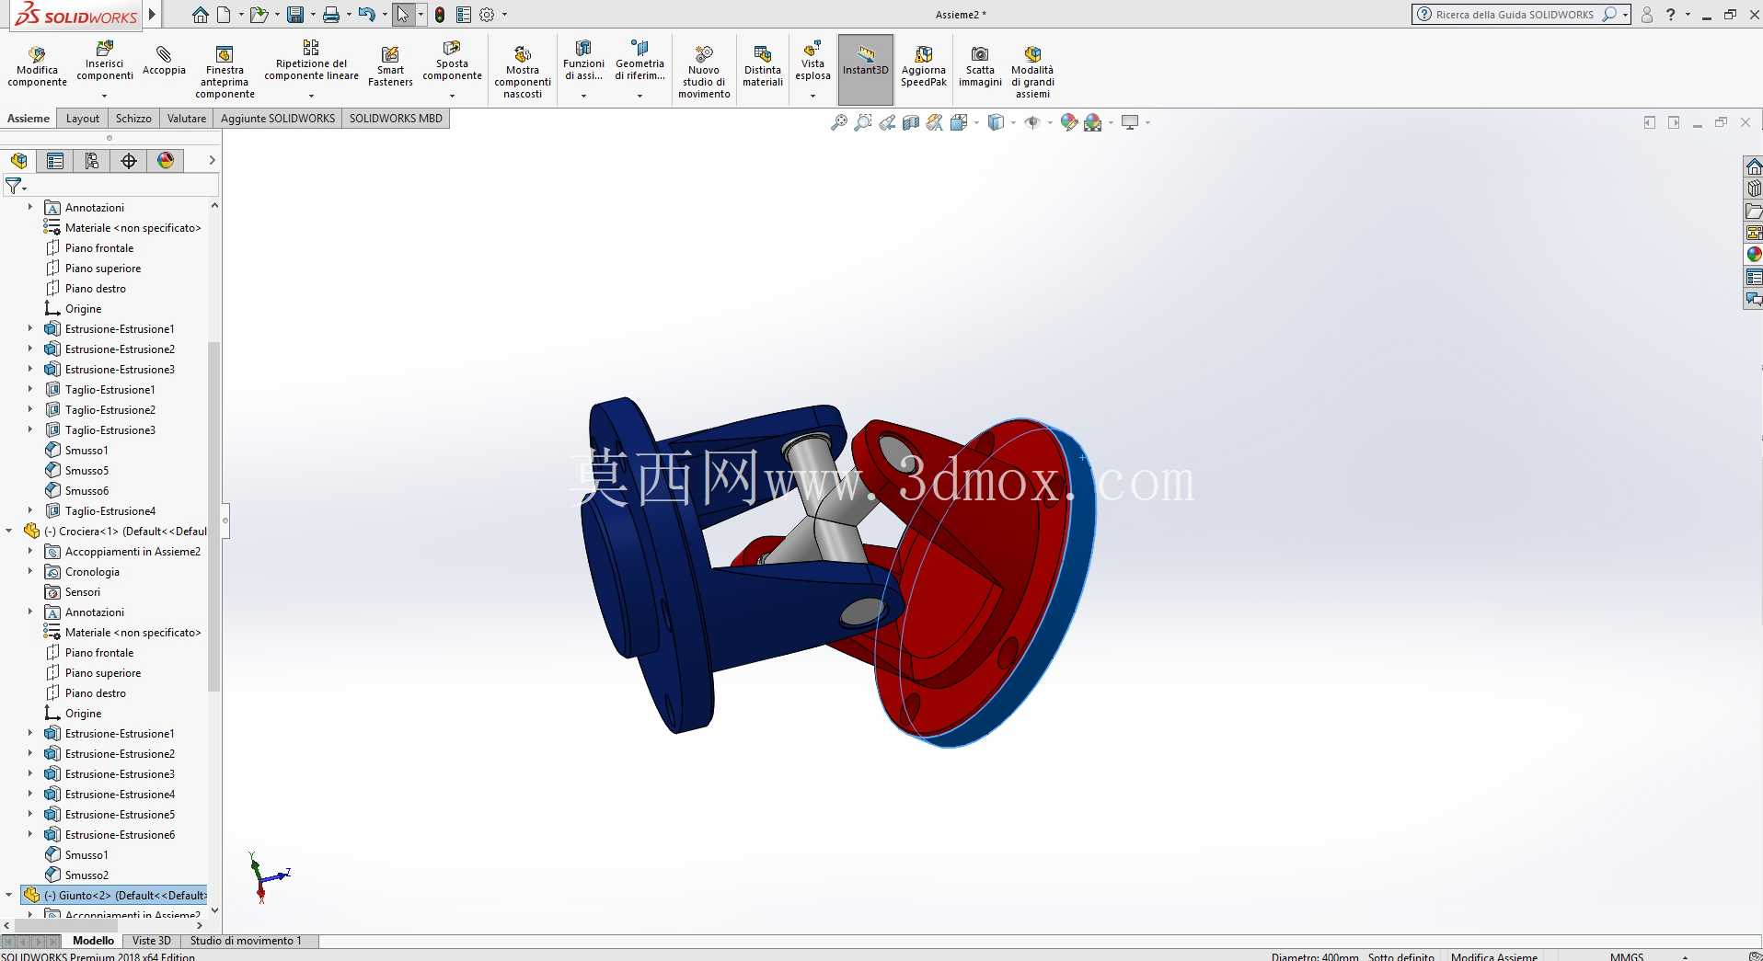Launch Smart Fasteners tool

[390, 67]
